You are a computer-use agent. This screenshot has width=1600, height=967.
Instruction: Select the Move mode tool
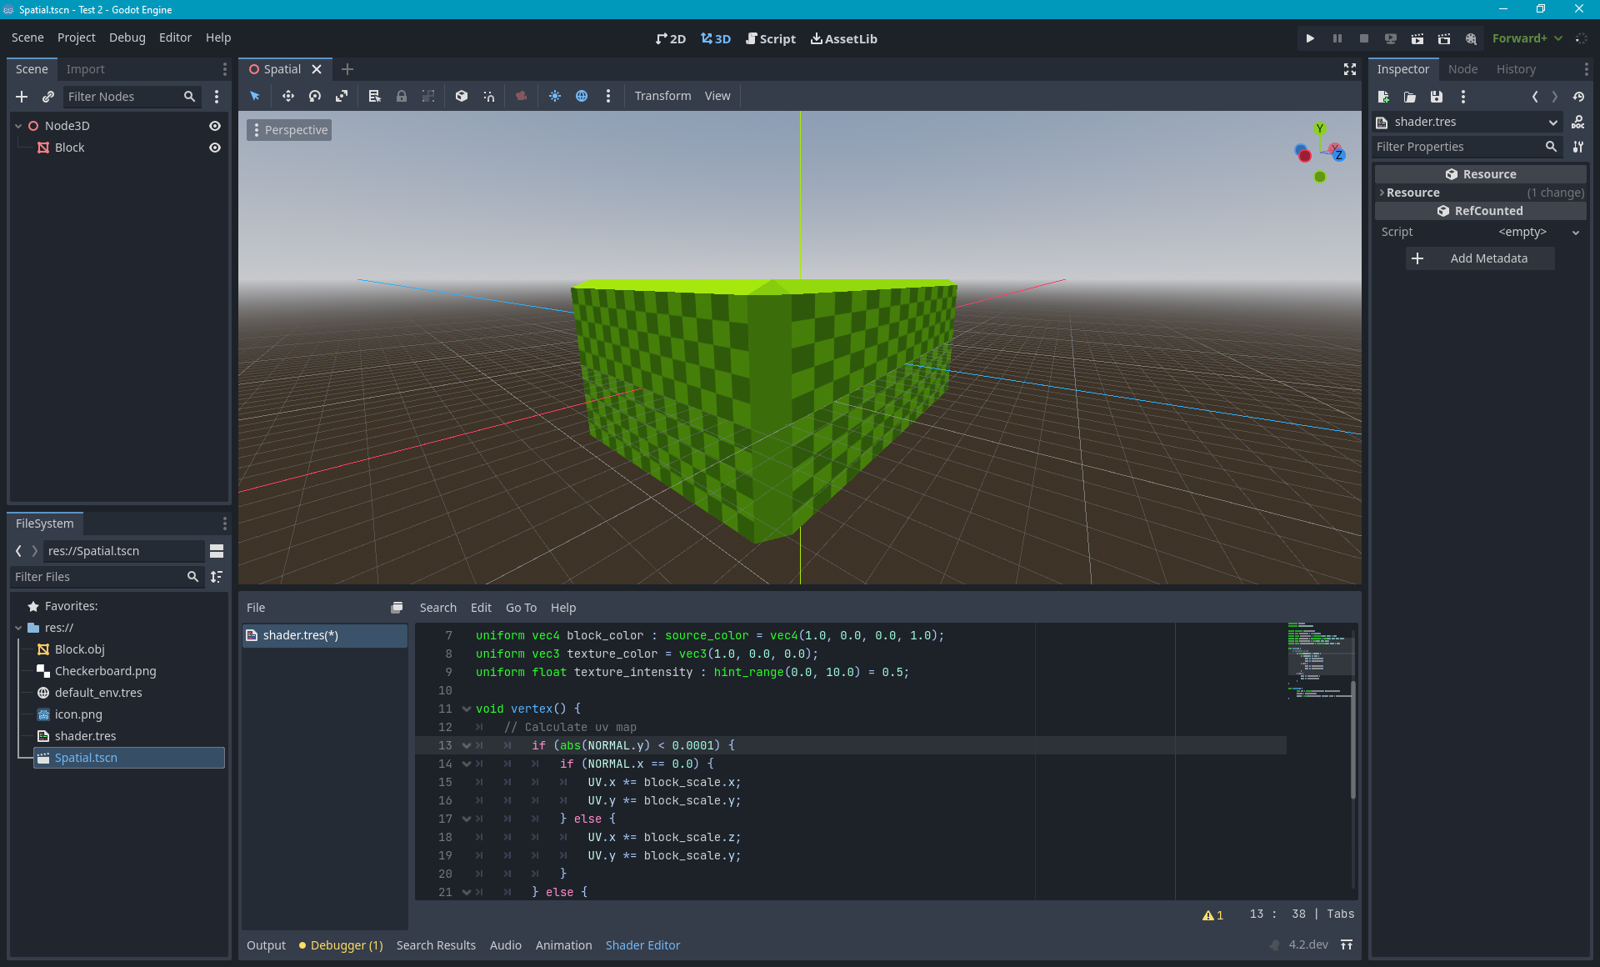tap(288, 96)
